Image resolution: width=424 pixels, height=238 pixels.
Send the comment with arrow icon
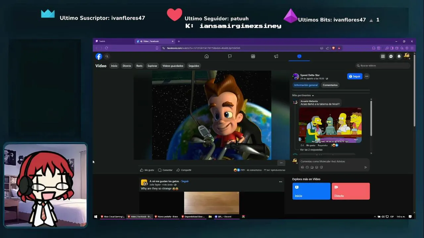click(x=366, y=167)
